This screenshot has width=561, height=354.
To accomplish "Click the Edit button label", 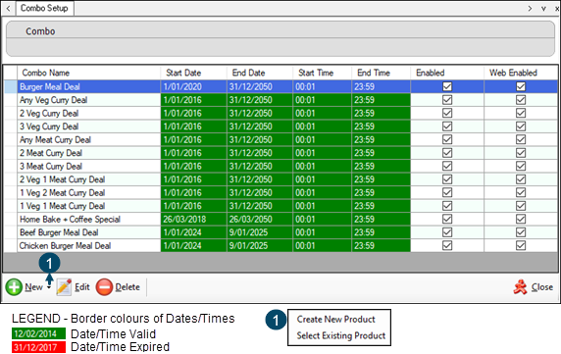I will point(82,287).
